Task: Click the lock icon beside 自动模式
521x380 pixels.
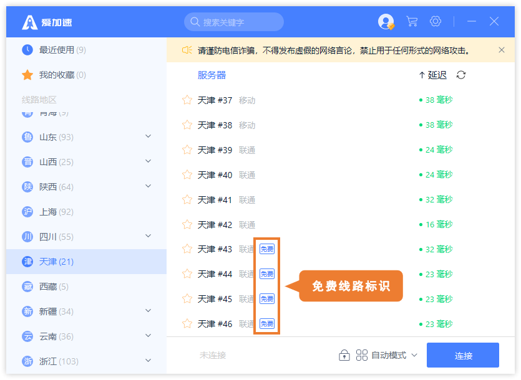Action: [x=344, y=355]
